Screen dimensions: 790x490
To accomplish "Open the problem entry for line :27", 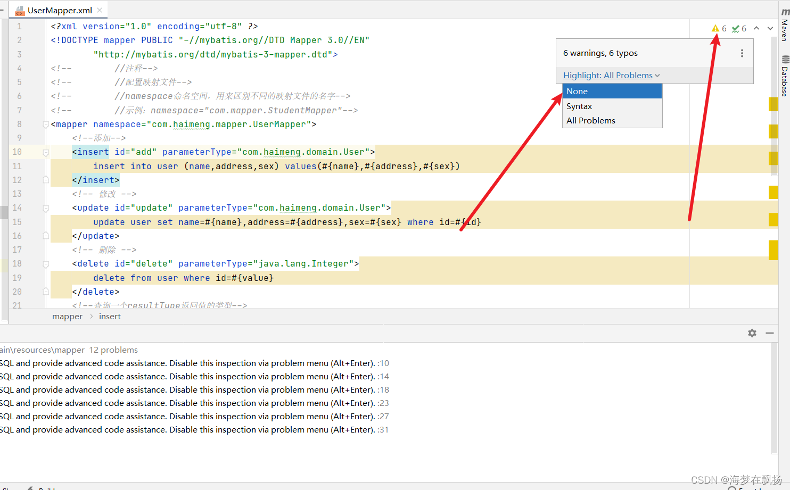I will click(194, 417).
